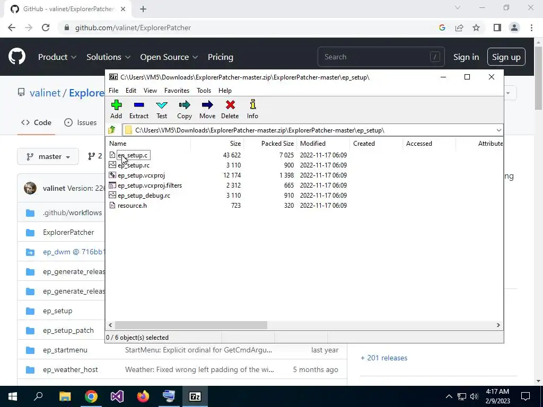The height and width of the screenshot is (407, 543).
Task: Click the Google icon in the address bar
Action: pos(442,28)
